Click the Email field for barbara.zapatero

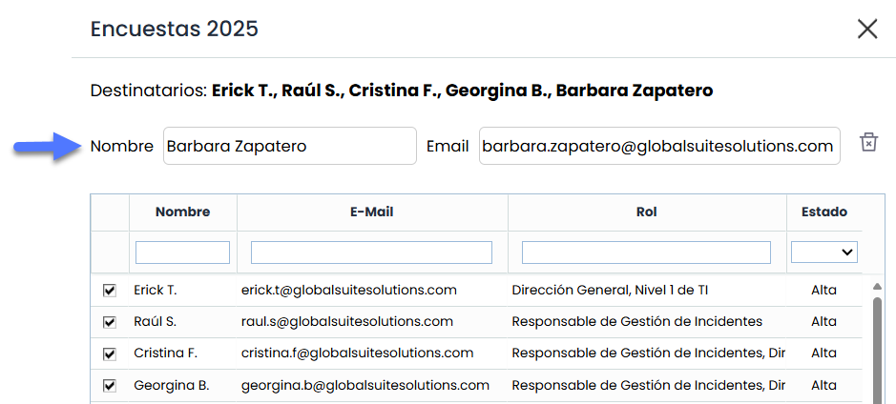[x=658, y=147]
